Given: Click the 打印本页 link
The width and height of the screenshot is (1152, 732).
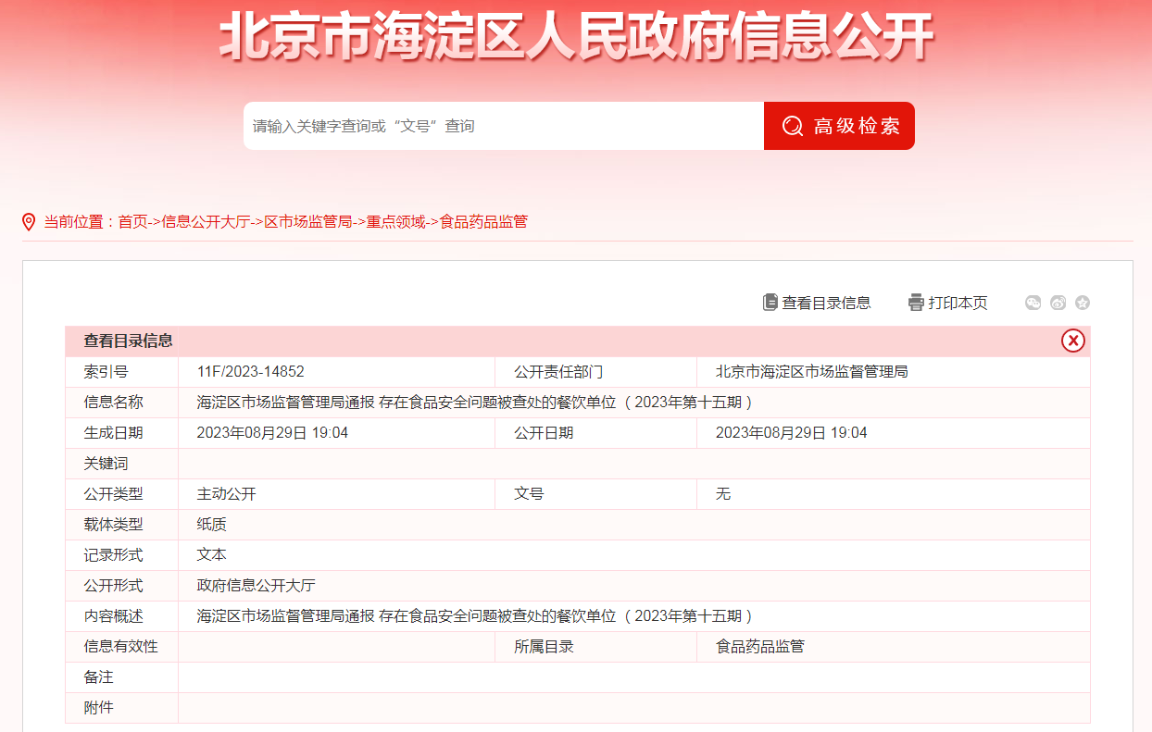Looking at the screenshot, I should click(x=958, y=303).
